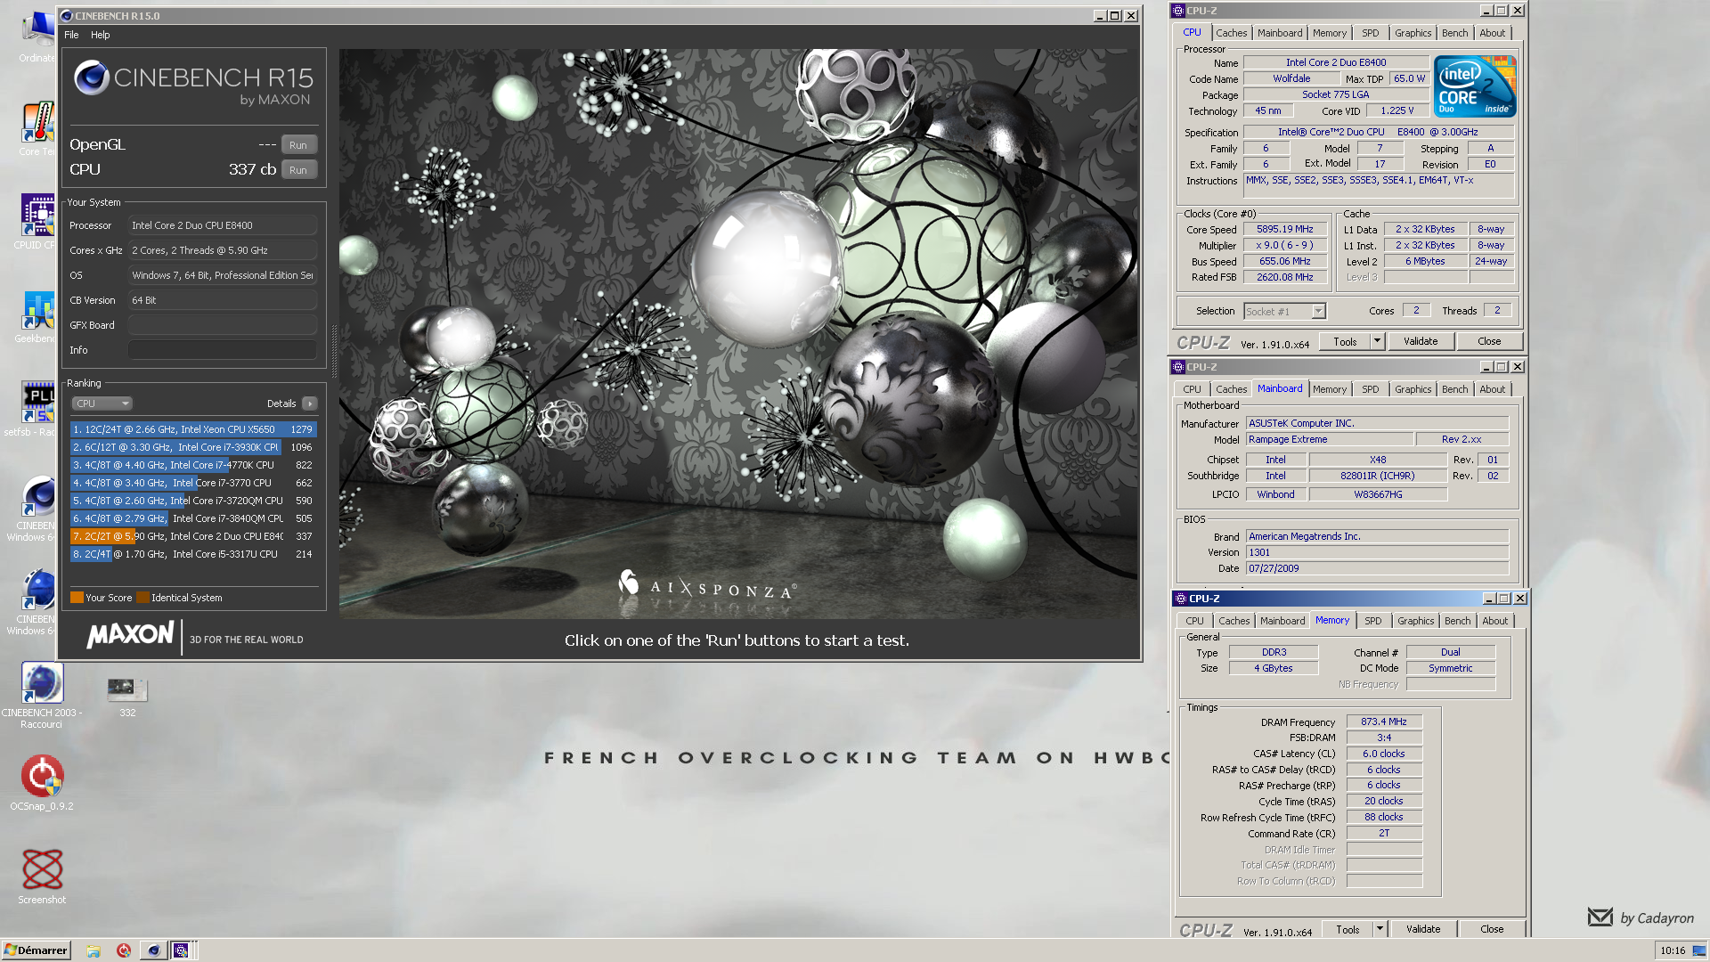Open the 332 image file on desktop

(127, 697)
